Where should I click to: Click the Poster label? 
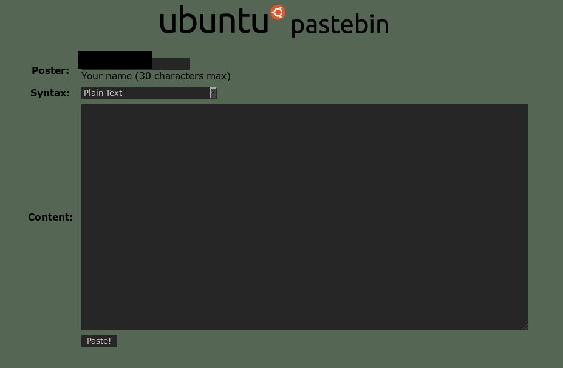tap(50, 70)
